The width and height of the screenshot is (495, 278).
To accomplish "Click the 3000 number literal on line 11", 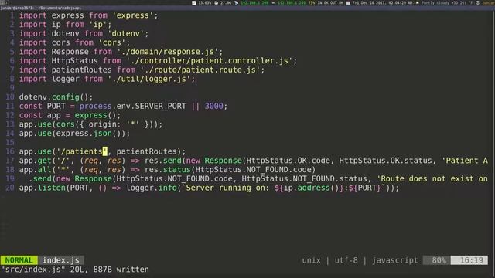I will 213,107.
